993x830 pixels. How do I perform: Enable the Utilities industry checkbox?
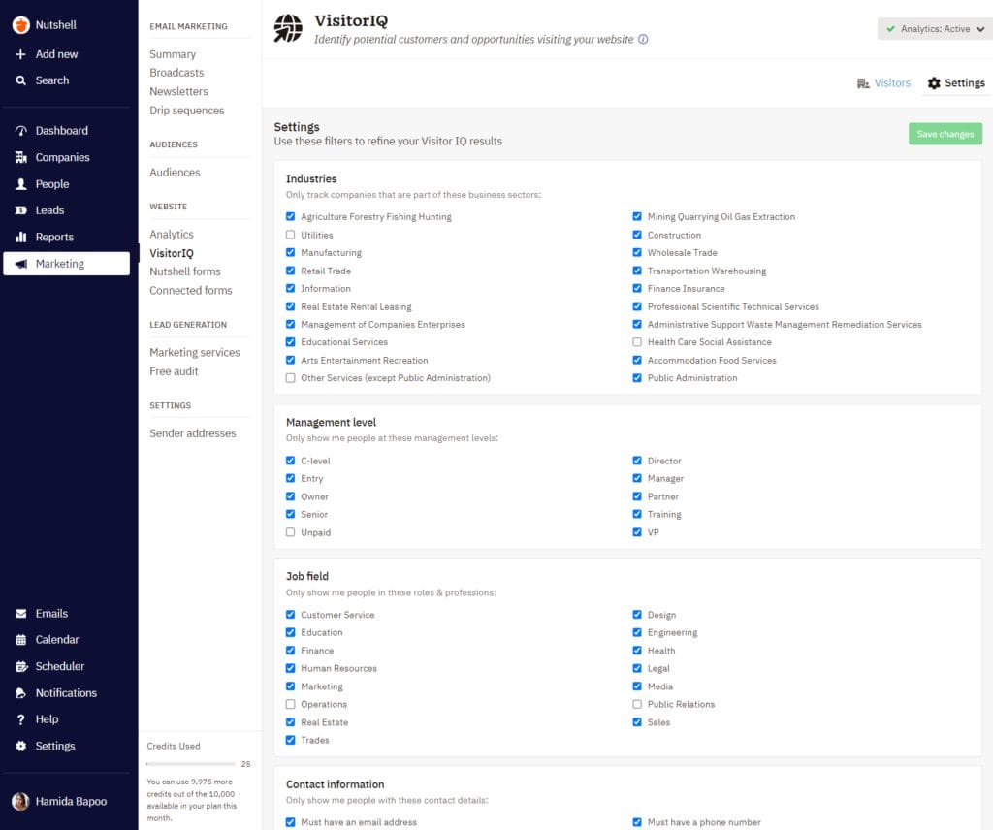290,235
